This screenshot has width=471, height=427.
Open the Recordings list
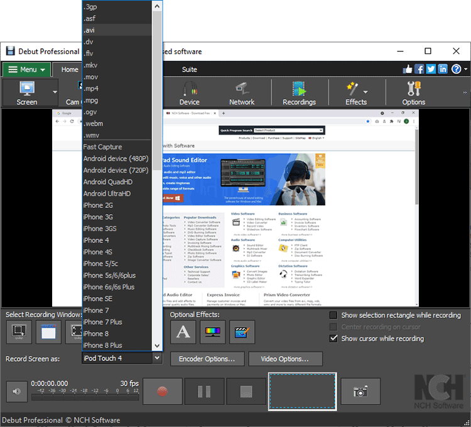pyautogui.click(x=299, y=92)
